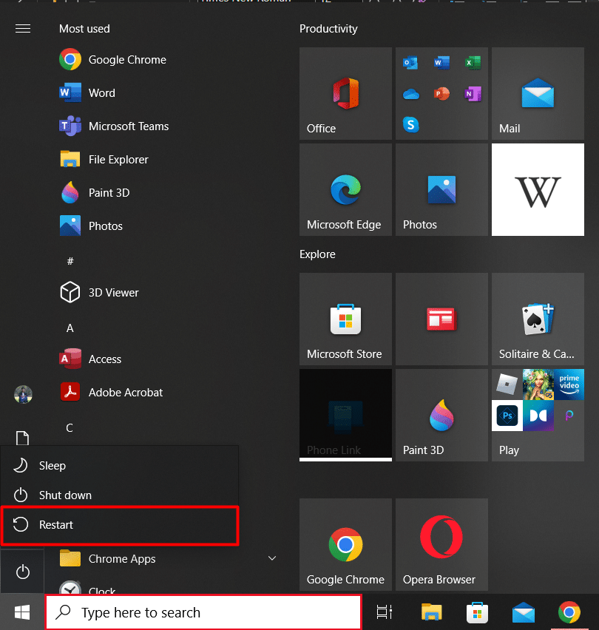Expand the Start menu hamburger navigation
Viewport: 599px width, 630px height.
pyautogui.click(x=23, y=29)
